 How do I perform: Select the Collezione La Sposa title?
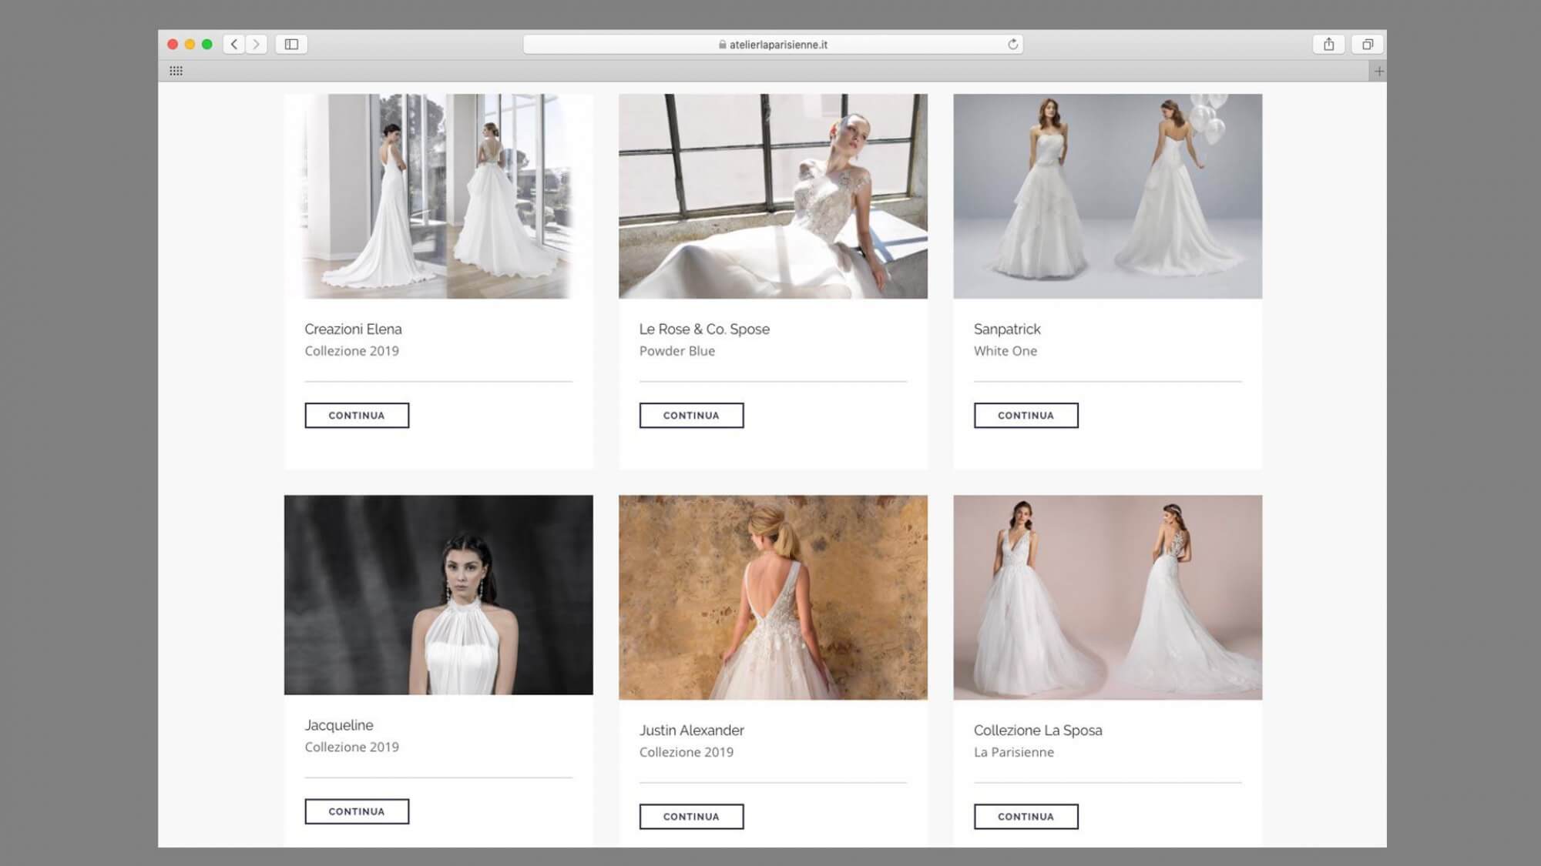click(x=1038, y=730)
